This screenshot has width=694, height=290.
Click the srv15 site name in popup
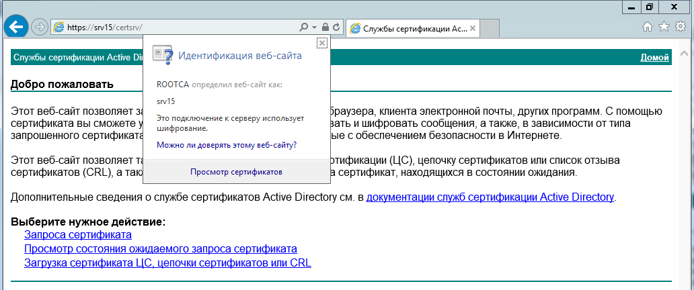pyautogui.click(x=166, y=101)
